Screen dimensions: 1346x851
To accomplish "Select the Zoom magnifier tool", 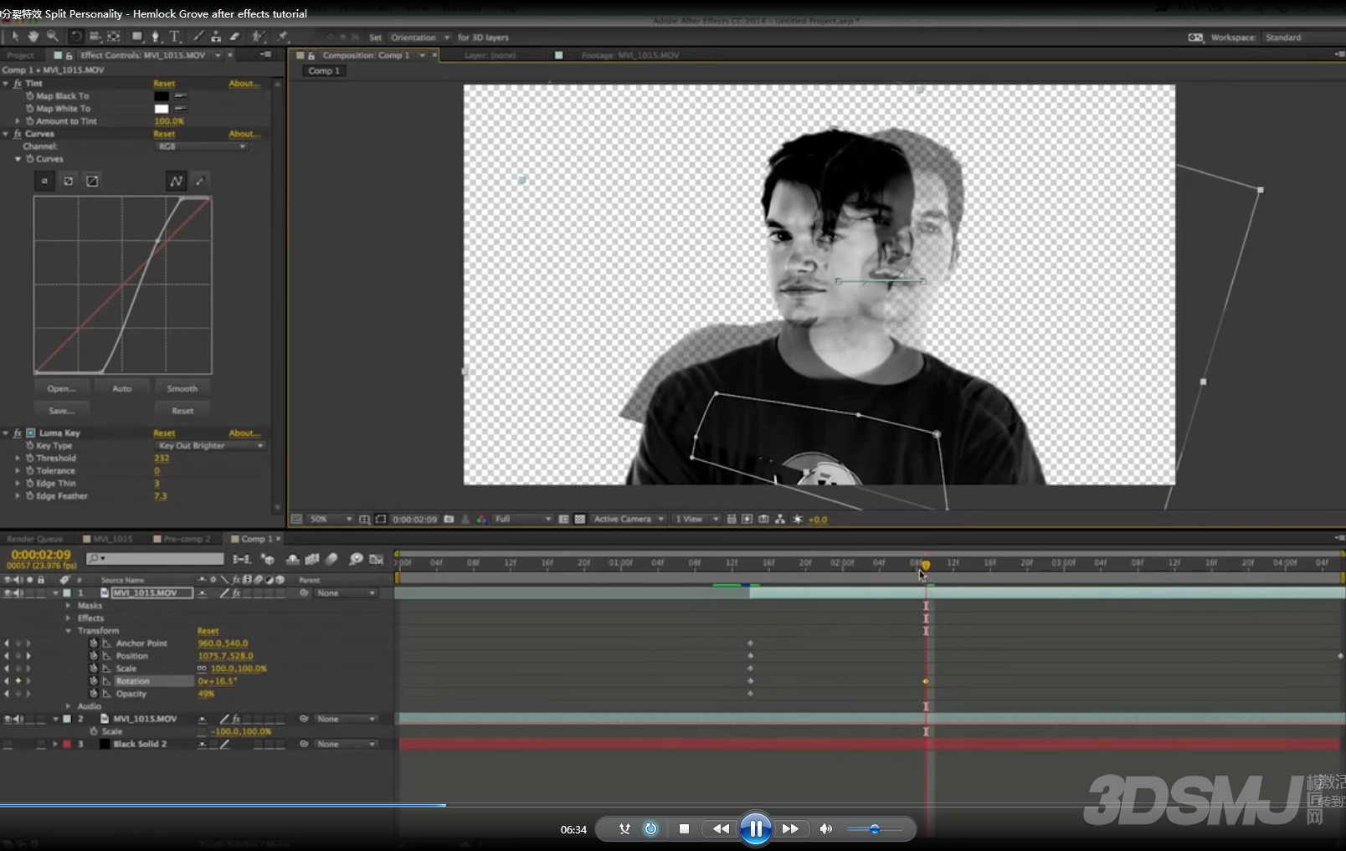I will (x=52, y=37).
